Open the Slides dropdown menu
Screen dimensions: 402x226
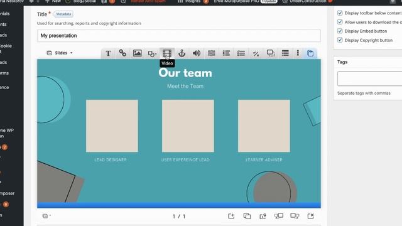pos(60,53)
